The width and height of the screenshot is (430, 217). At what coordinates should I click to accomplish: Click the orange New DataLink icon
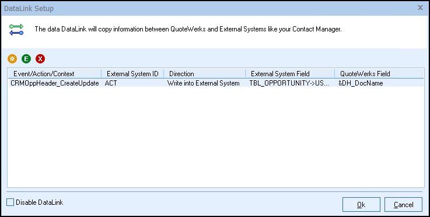(12, 59)
